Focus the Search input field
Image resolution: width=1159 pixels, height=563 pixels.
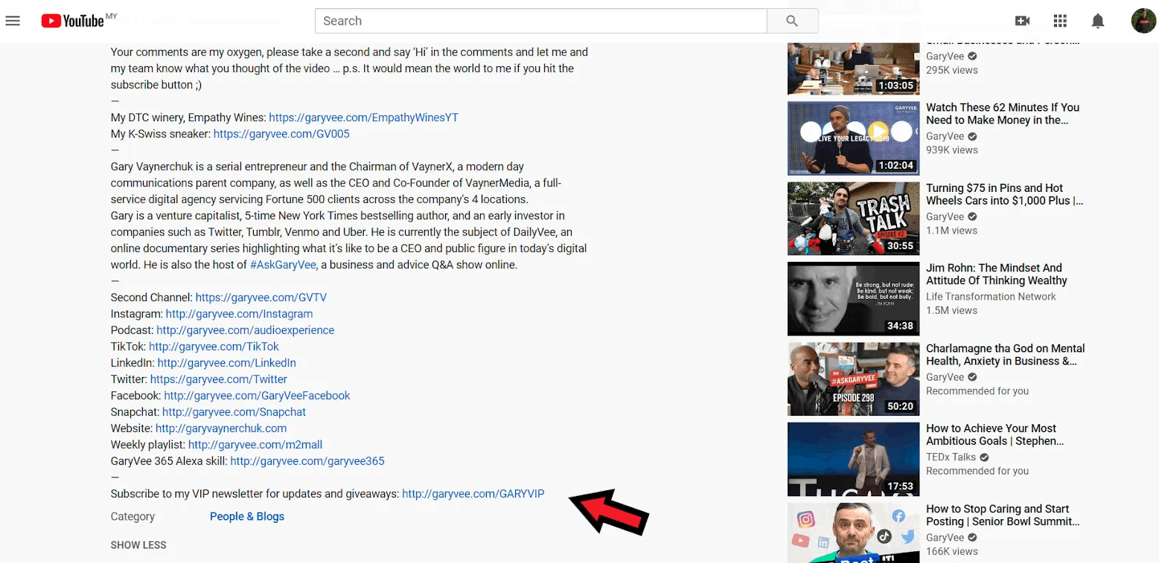click(541, 21)
